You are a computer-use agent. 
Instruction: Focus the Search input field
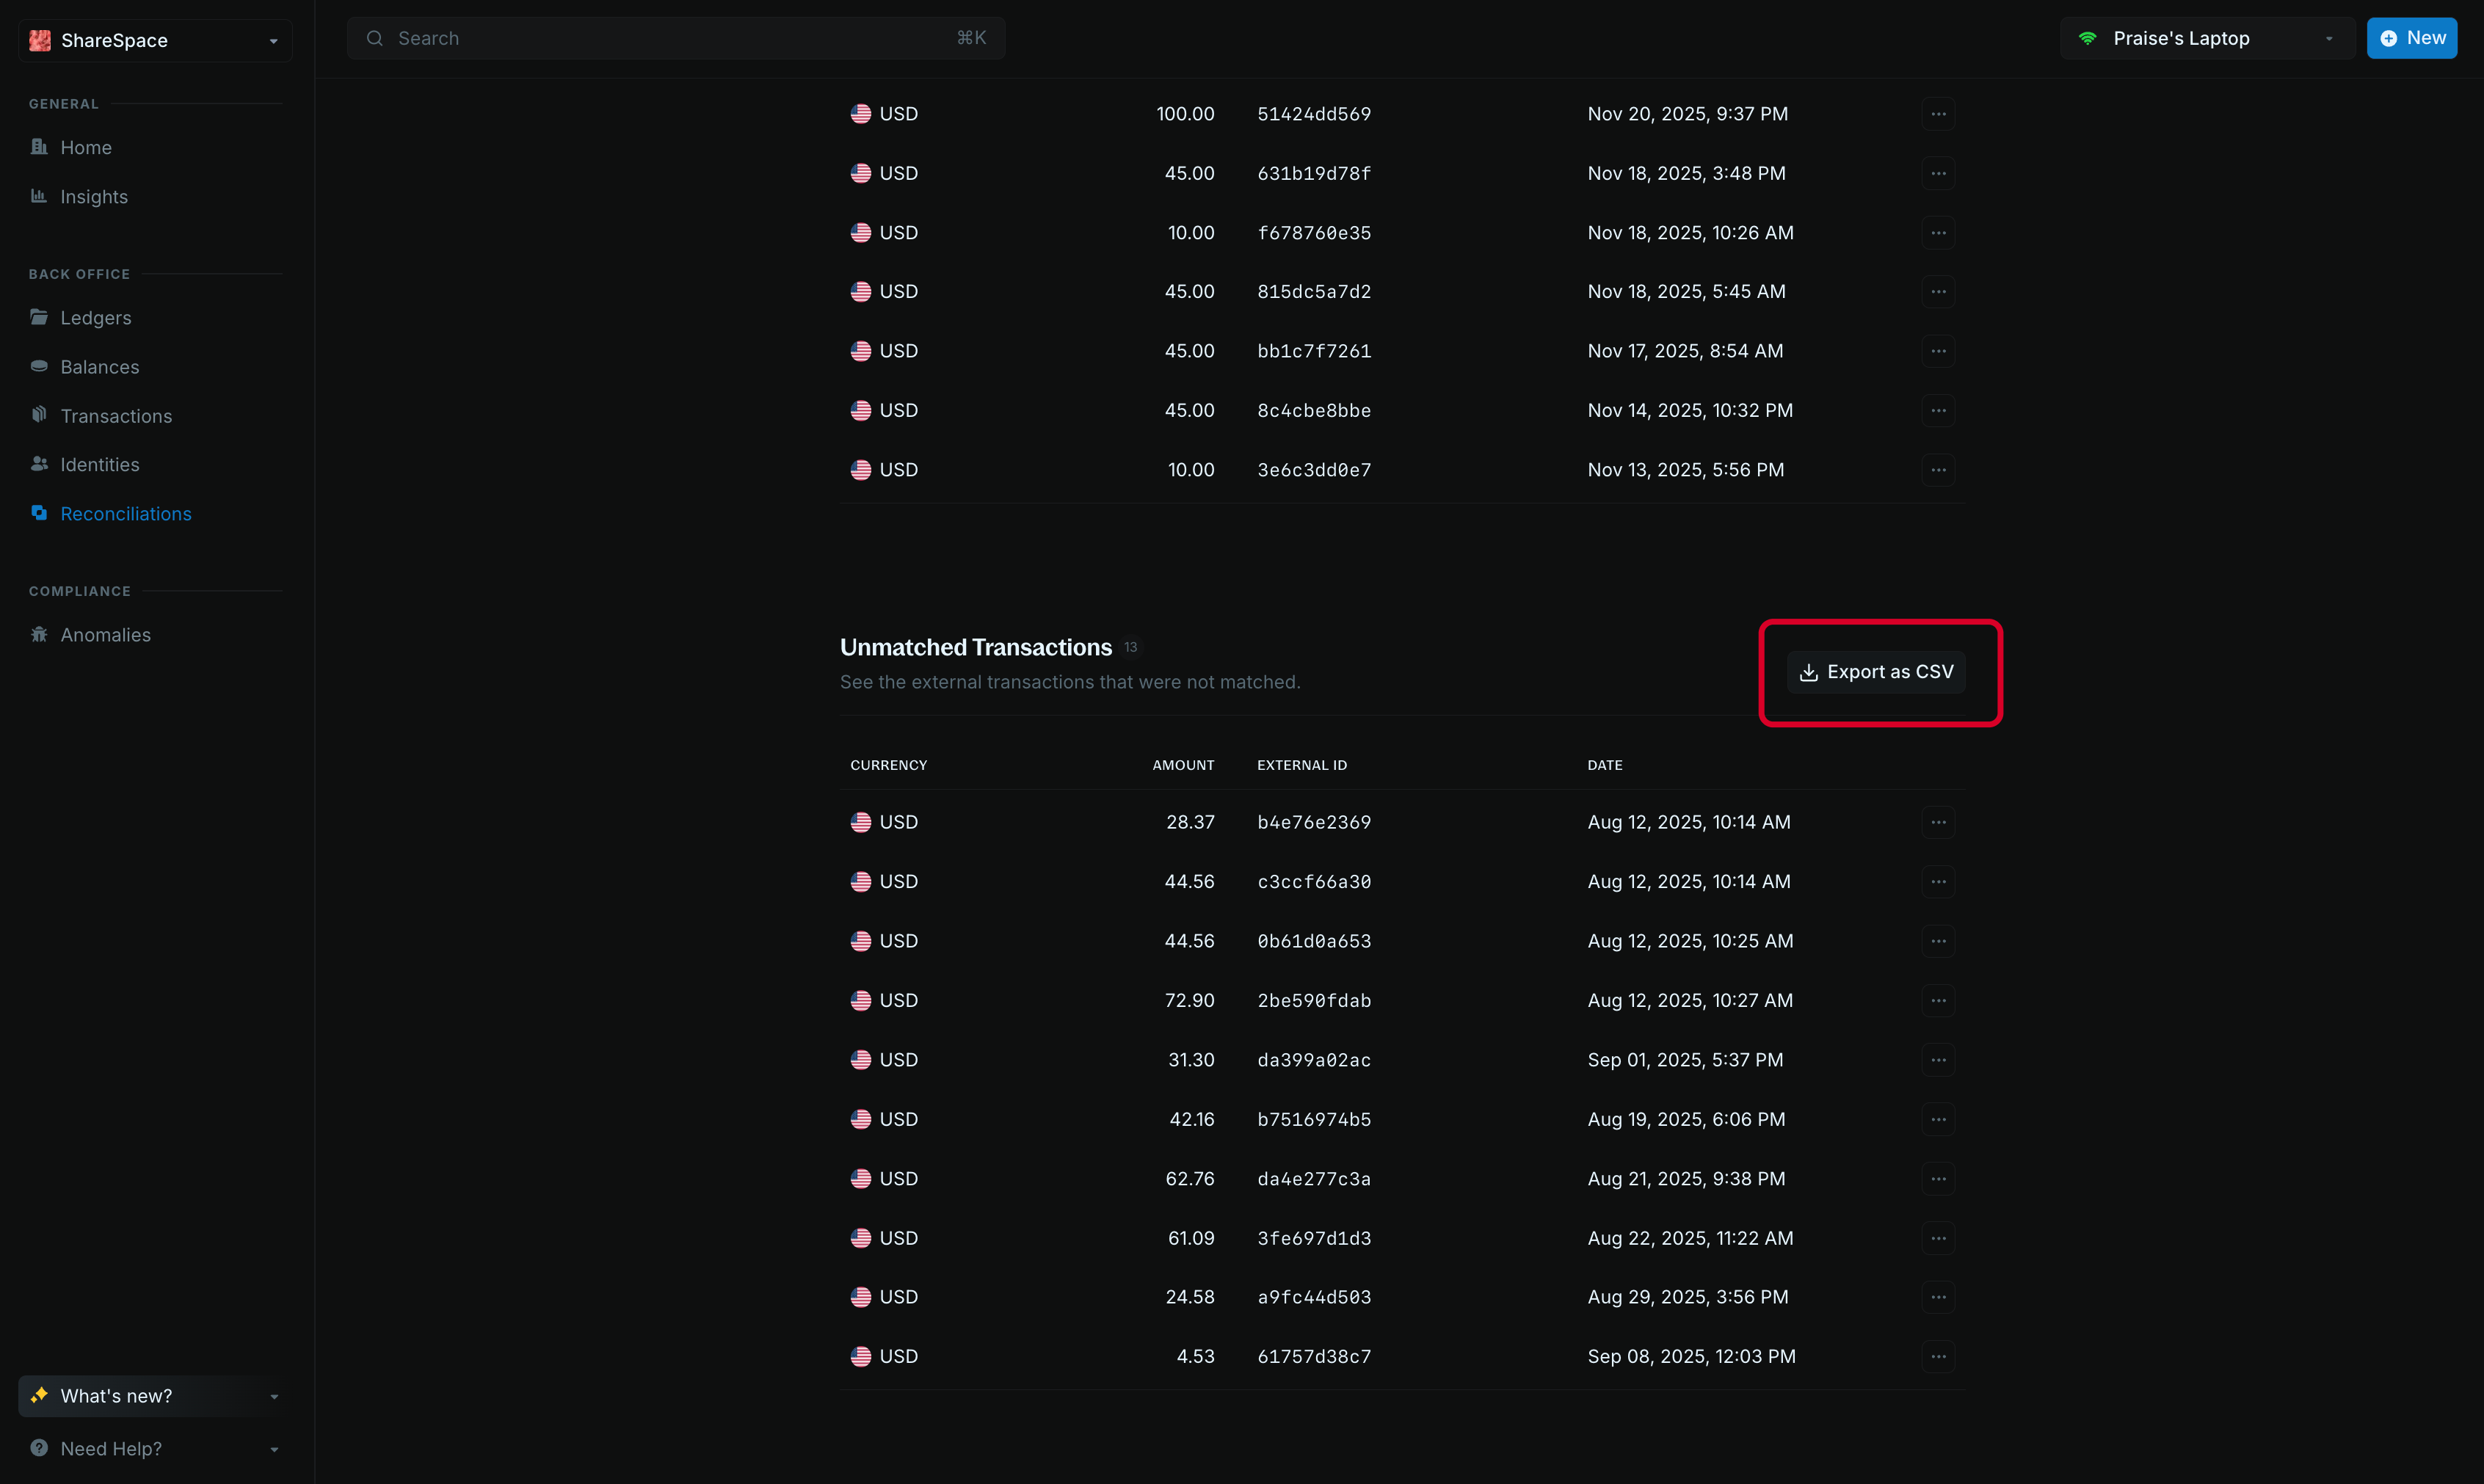tap(675, 38)
